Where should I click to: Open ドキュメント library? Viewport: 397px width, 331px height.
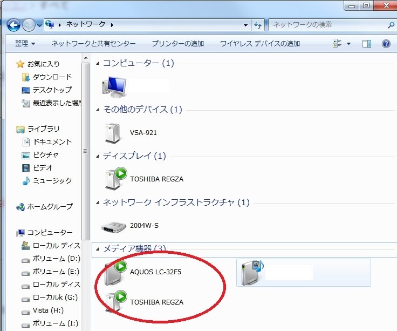pyautogui.click(x=47, y=141)
